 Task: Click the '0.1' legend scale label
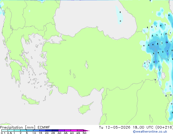[3, 133]
